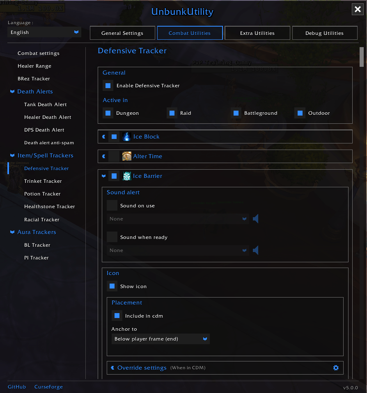Click the Ice Barrier spell icon

126,176
